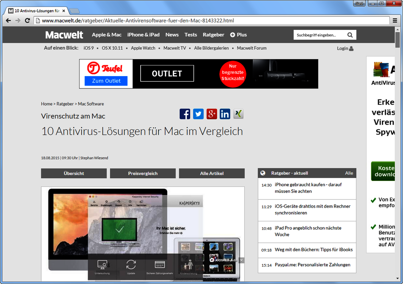The image size is (403, 284).
Task: Share the article on Xing
Action: coord(238,114)
